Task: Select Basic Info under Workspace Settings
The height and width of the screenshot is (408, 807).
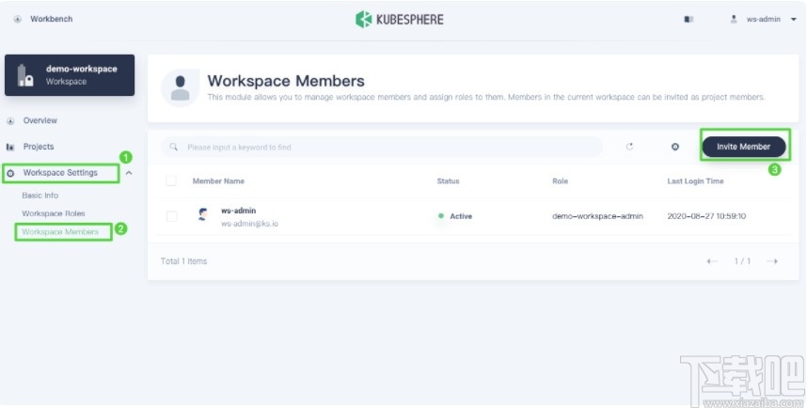Action: click(40, 196)
